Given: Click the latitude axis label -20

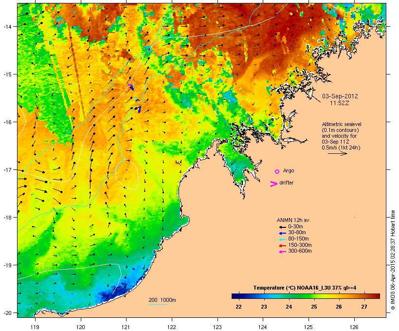Looking at the screenshot, I should click(7, 313).
